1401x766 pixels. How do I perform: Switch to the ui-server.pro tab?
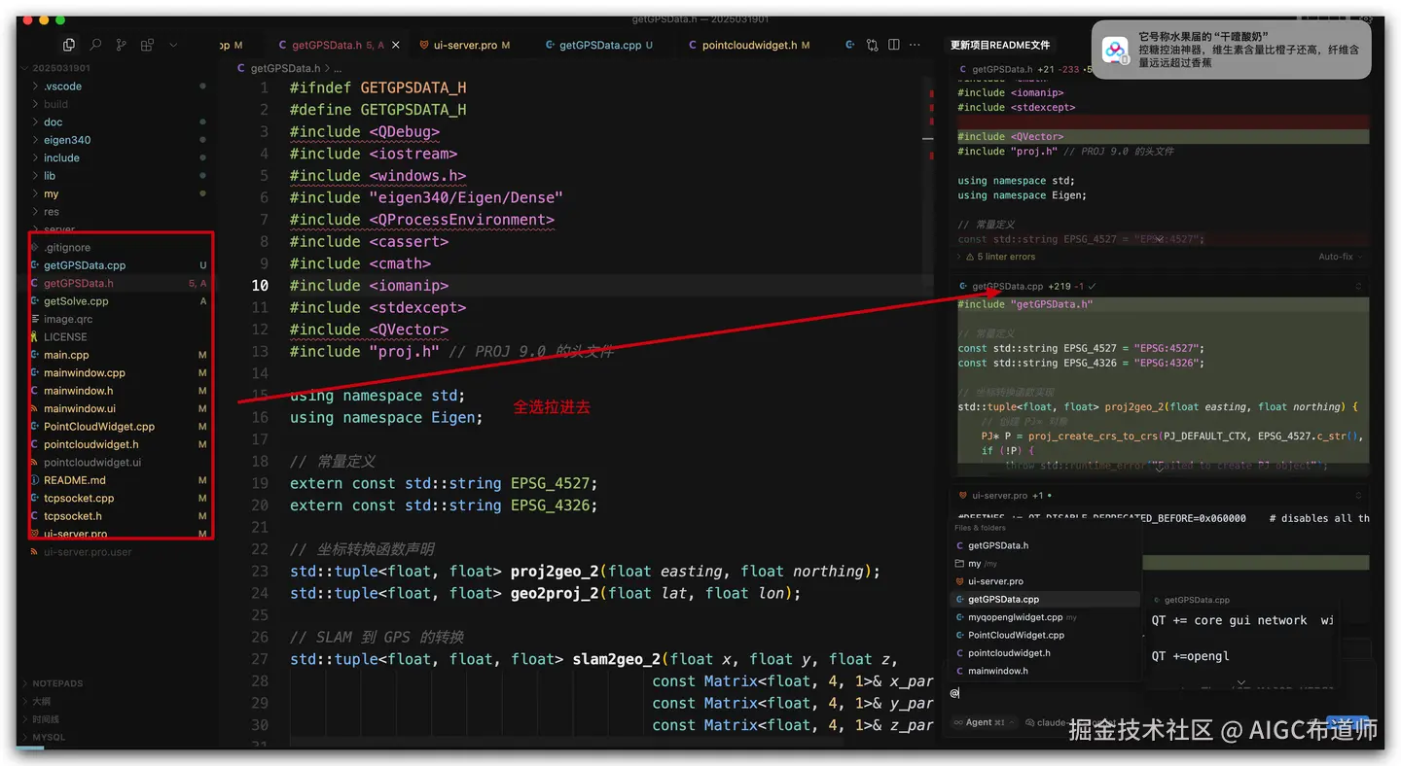[x=465, y=45]
